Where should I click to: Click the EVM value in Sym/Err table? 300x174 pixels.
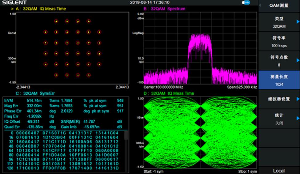tap(34, 100)
